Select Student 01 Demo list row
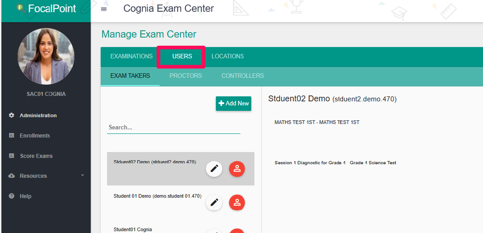The height and width of the screenshot is (233, 483). [x=181, y=202]
